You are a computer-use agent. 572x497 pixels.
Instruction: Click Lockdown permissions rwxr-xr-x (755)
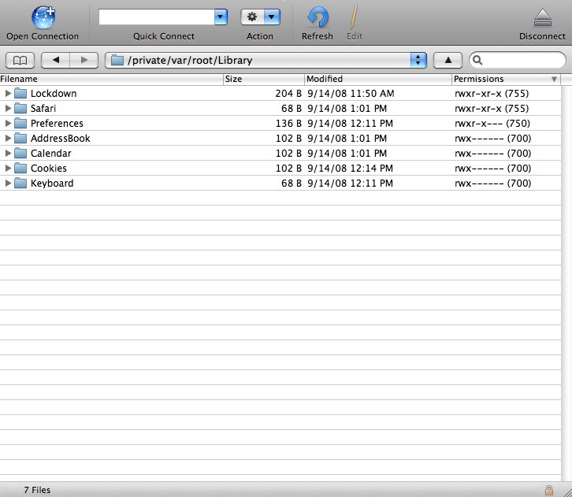492,94
